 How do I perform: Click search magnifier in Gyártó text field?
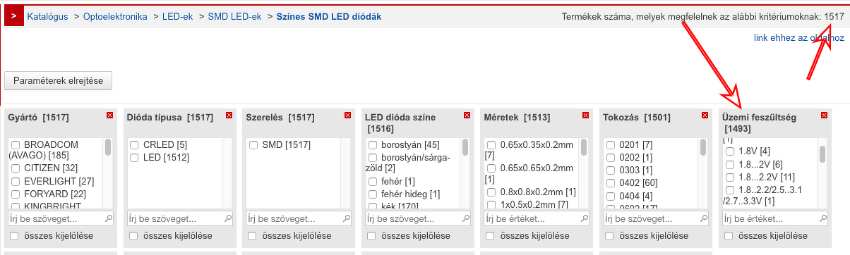[109, 219]
